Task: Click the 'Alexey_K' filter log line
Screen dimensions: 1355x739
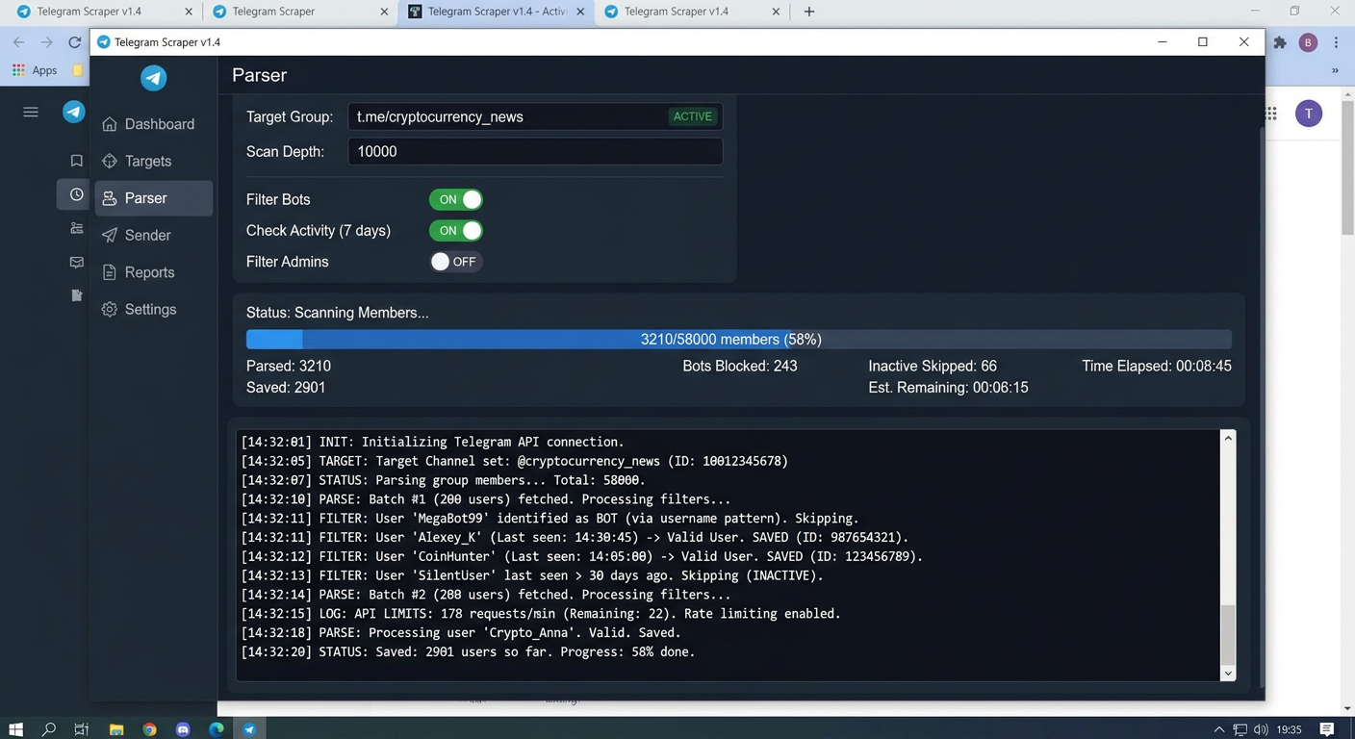Action: 575,538
